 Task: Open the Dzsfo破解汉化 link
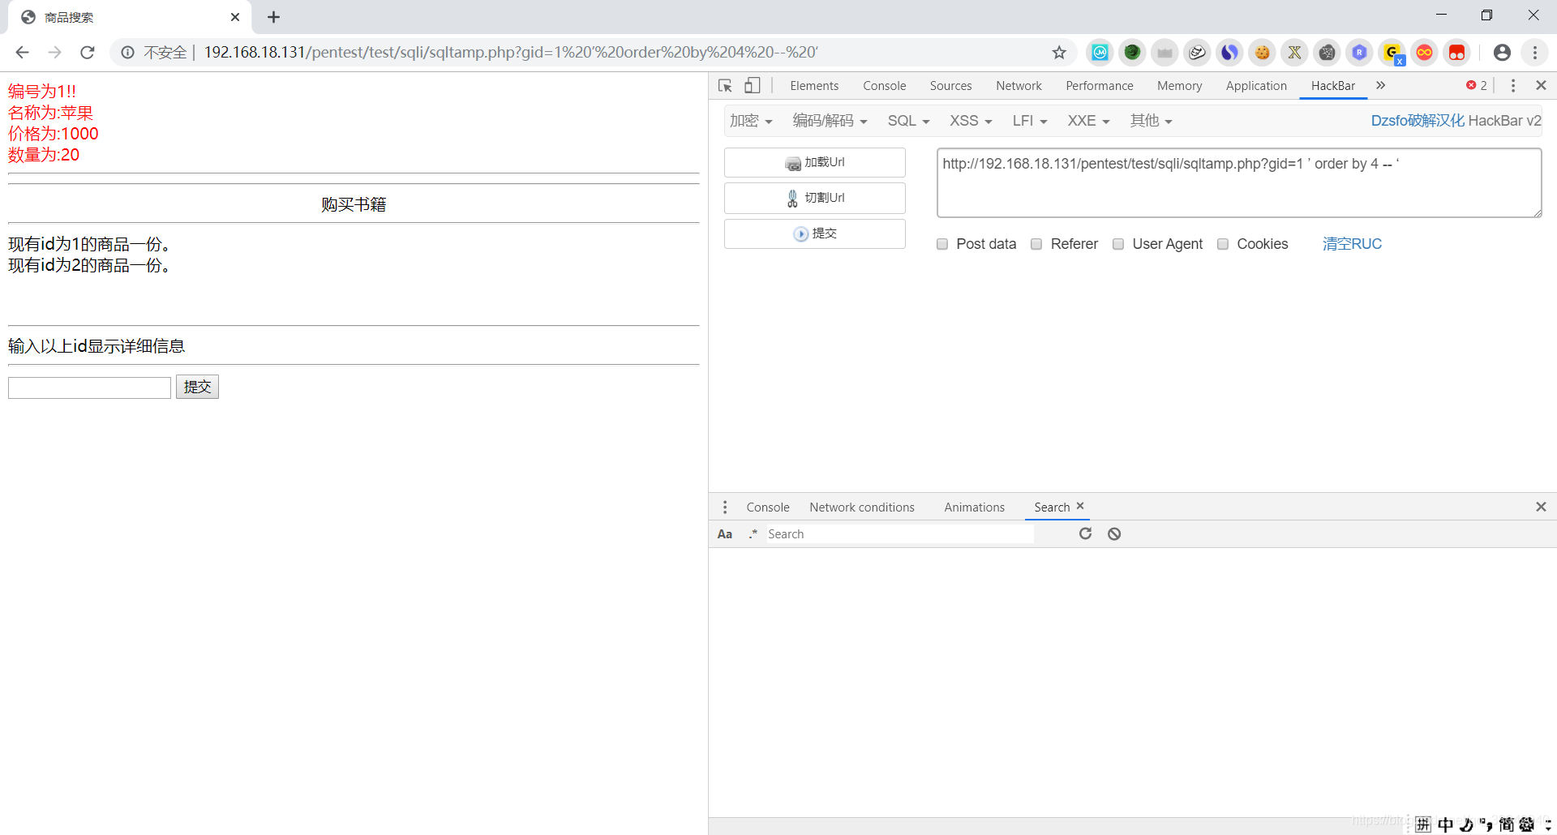[1418, 121]
